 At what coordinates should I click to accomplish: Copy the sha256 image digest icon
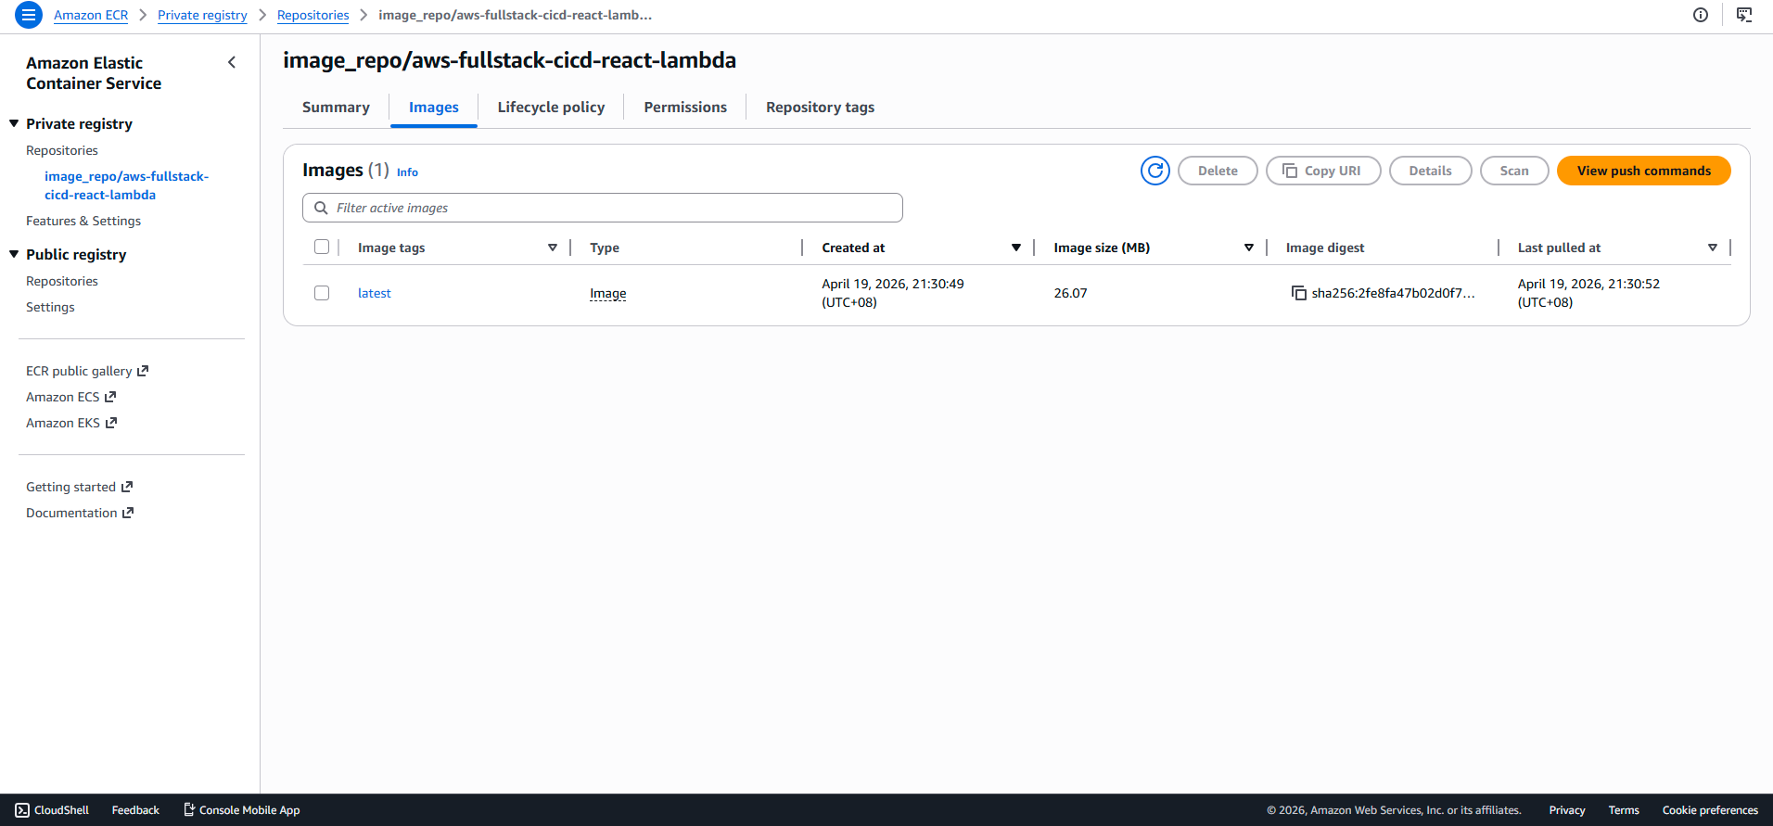coord(1298,293)
